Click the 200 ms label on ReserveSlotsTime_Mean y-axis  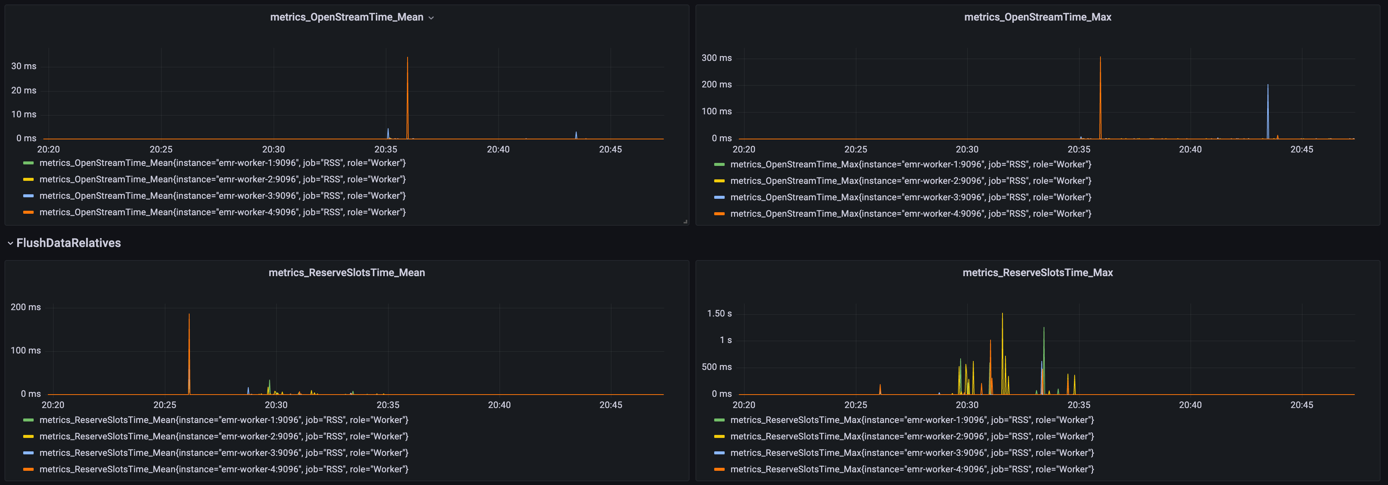(x=26, y=308)
